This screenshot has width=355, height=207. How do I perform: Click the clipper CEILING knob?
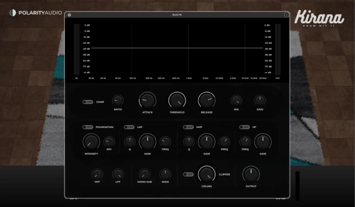click(x=207, y=174)
